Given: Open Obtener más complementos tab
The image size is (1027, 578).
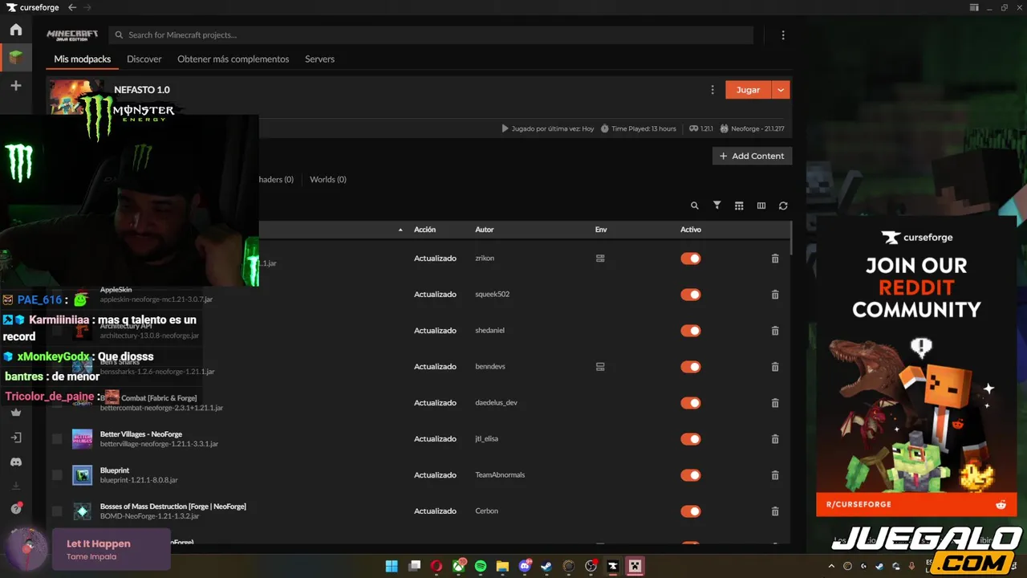Looking at the screenshot, I should (x=233, y=59).
